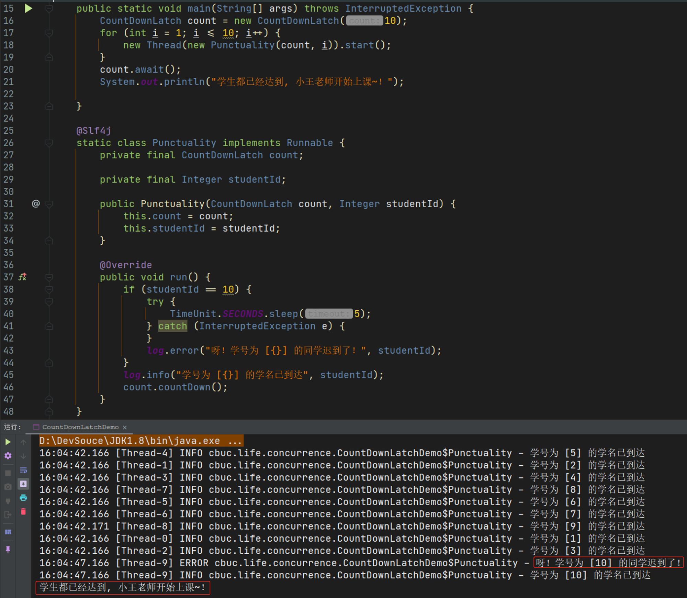Click the gray plug icon in the Run toolbar
Image resolution: width=687 pixels, height=598 pixels.
click(x=8, y=501)
